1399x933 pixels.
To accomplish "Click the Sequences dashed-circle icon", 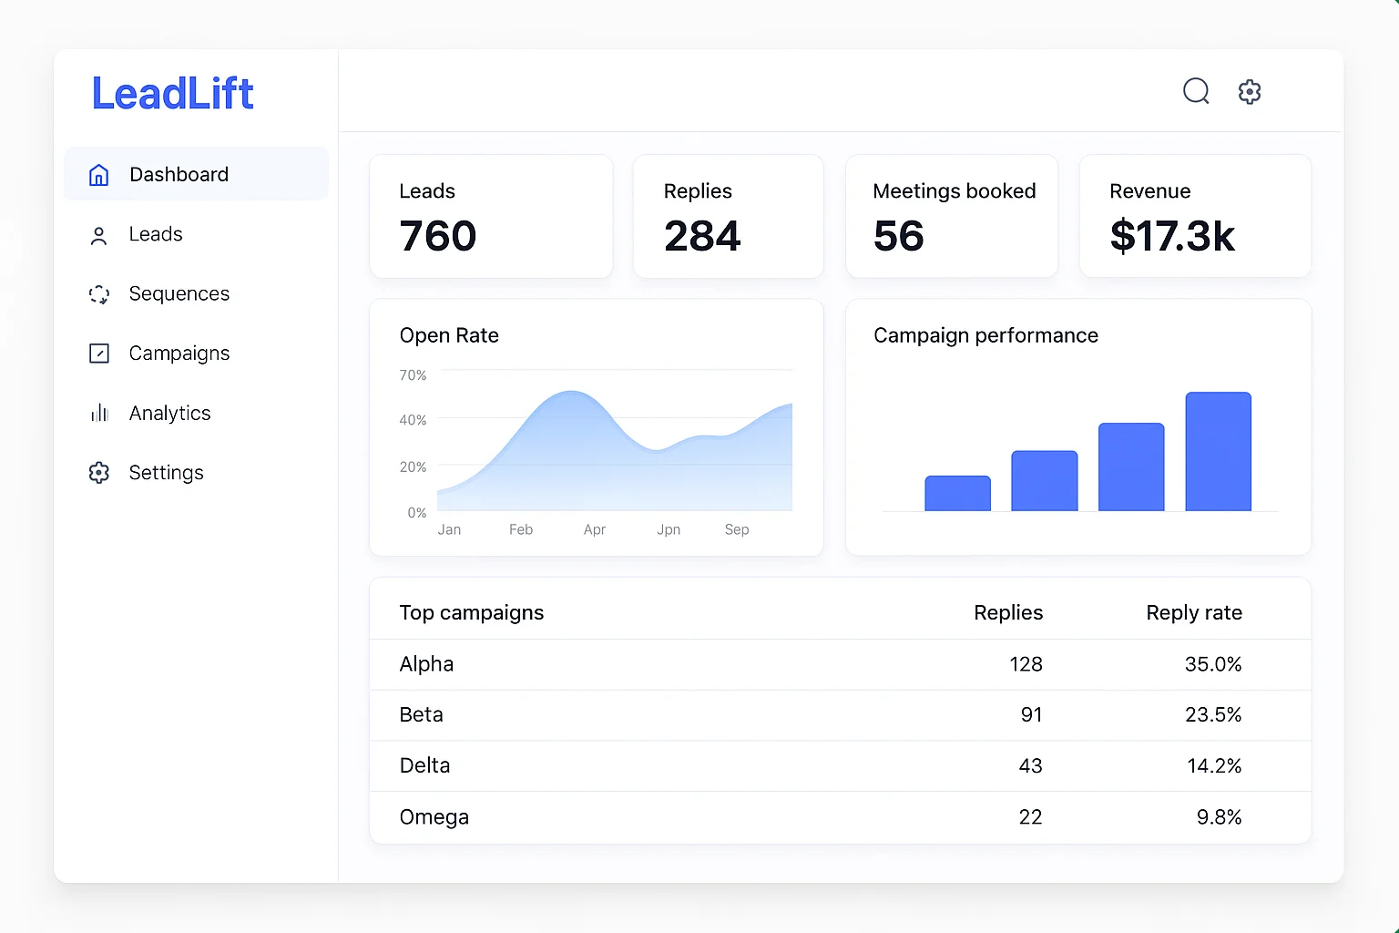I will [x=99, y=294].
